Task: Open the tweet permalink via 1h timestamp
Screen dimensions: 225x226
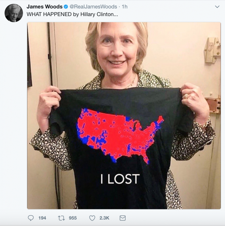Action: click(x=125, y=6)
